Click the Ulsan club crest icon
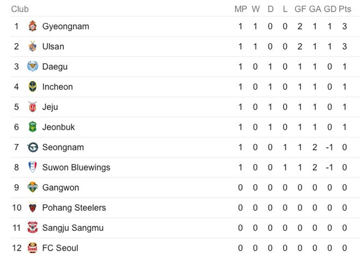Screen dimensions: 360x261 point(33,46)
